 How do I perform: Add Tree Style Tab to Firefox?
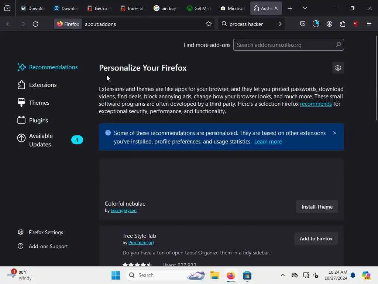coord(316,239)
